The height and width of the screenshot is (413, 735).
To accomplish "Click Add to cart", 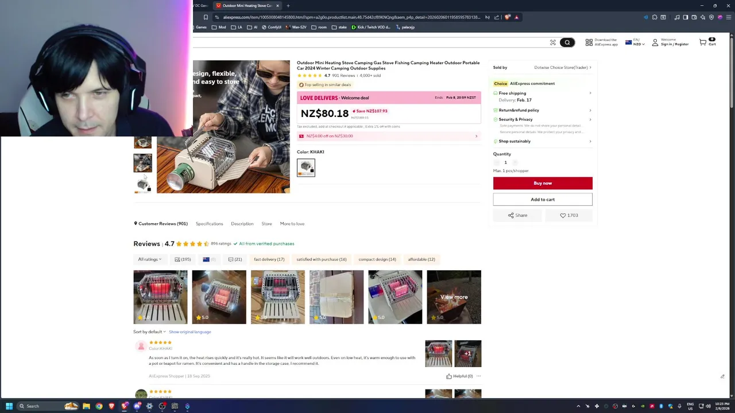I will pyautogui.click(x=543, y=200).
